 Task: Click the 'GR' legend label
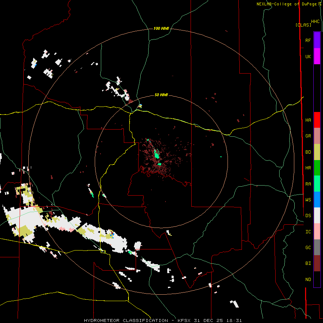click(308, 136)
